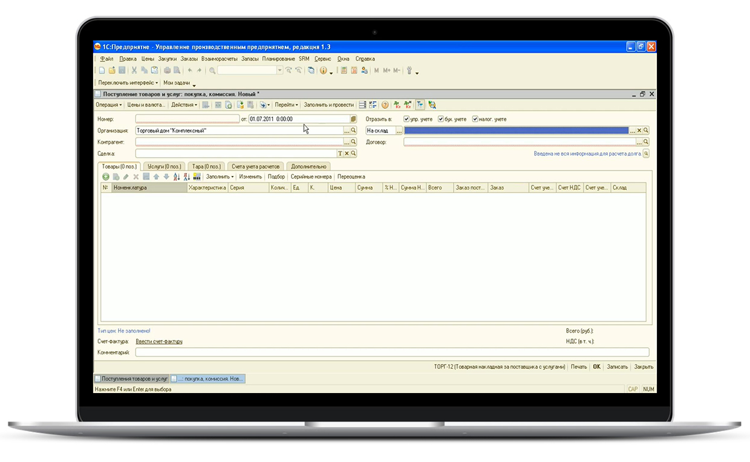Screen dimensions: 750x462
Task: Uncheck the бух. учете checkbox
Action: click(441, 119)
